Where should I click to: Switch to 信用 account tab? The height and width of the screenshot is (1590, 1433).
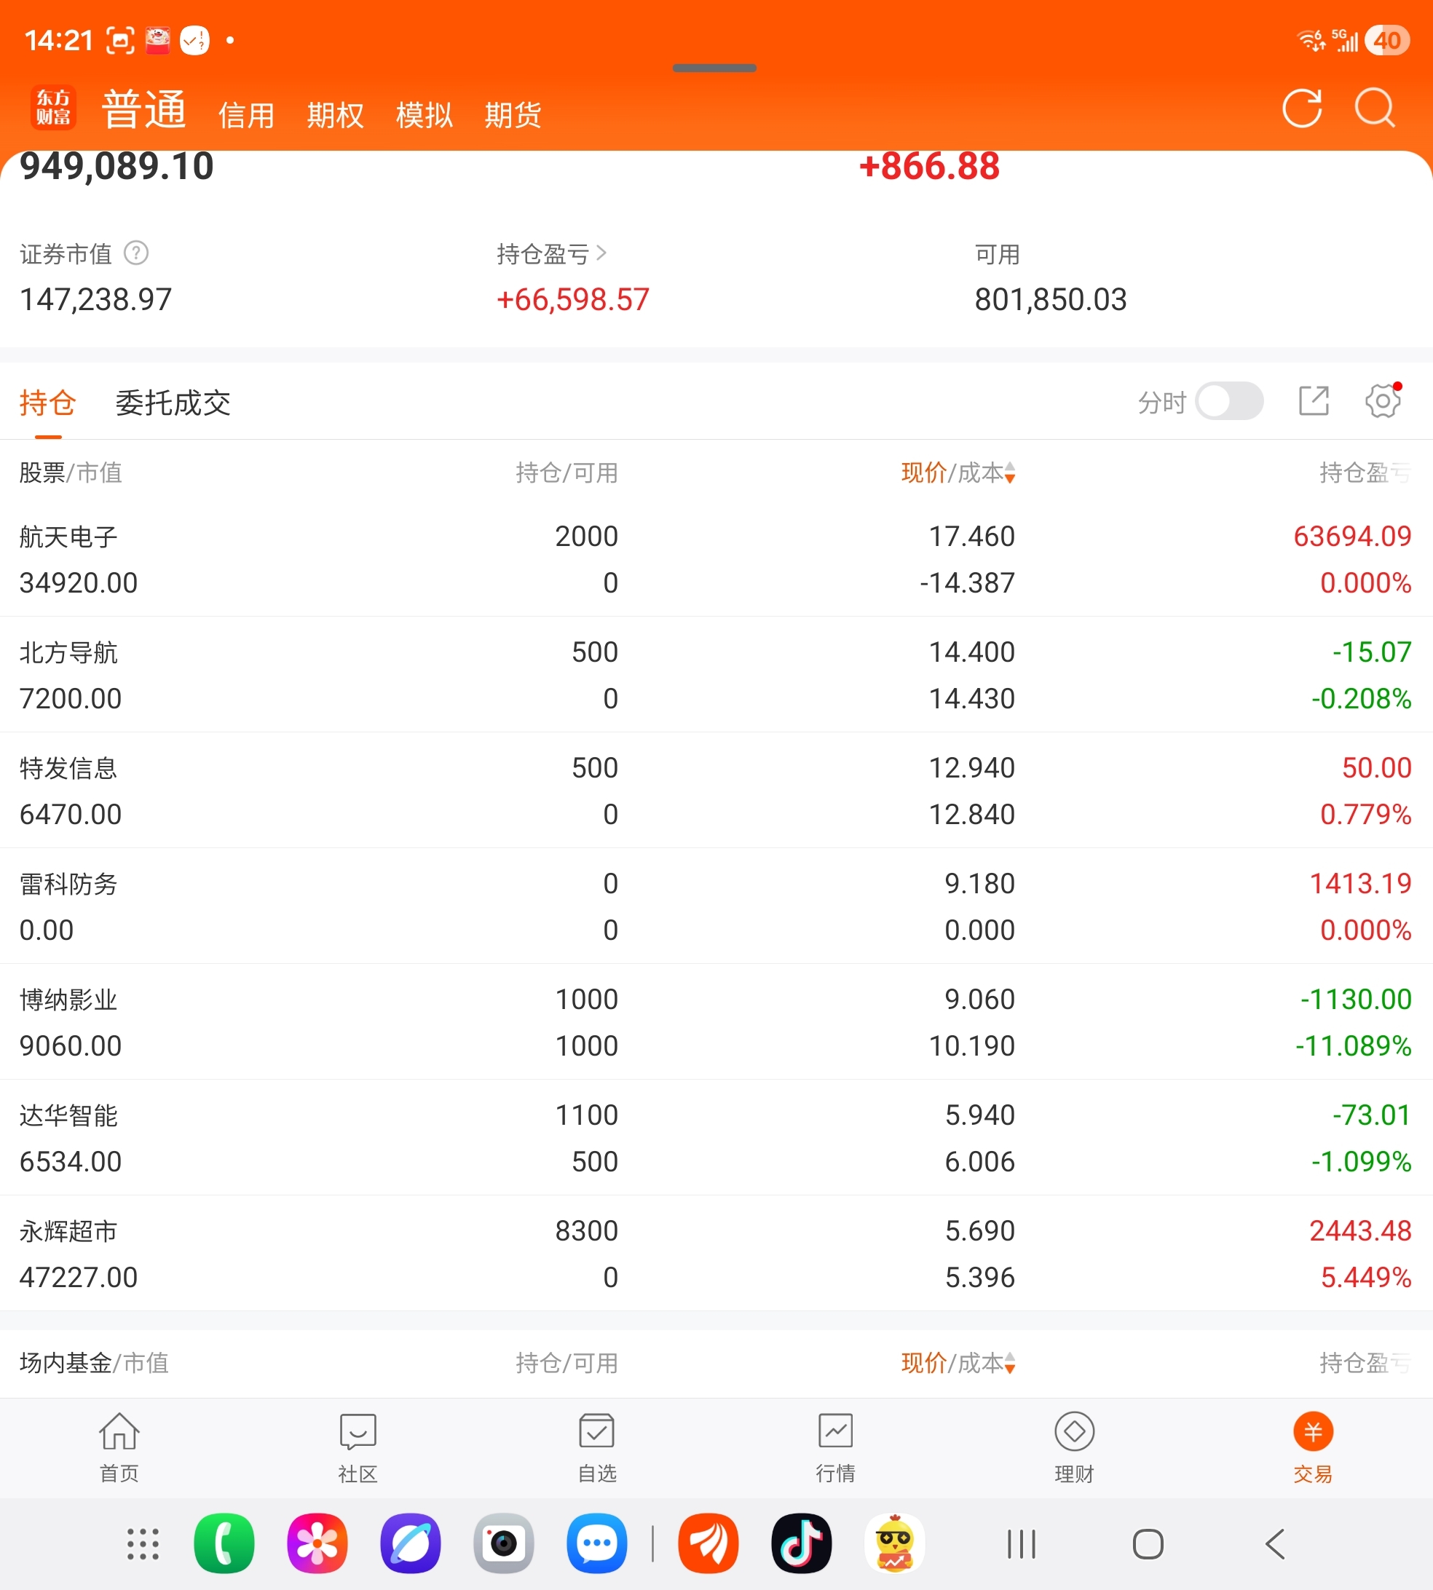[246, 116]
